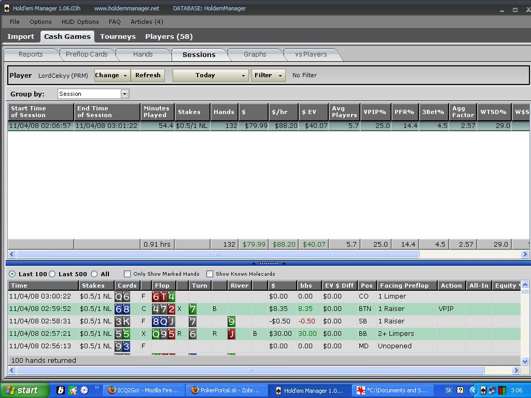Image resolution: width=531 pixels, height=398 pixels.
Task: Click the Hold'em Manager title bar icon
Action: point(6,8)
